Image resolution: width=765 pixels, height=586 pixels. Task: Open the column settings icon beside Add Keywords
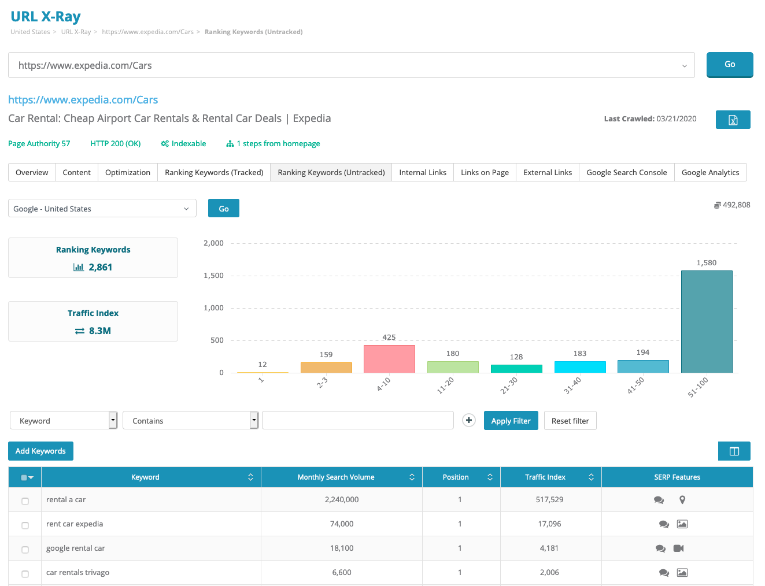pyautogui.click(x=734, y=451)
